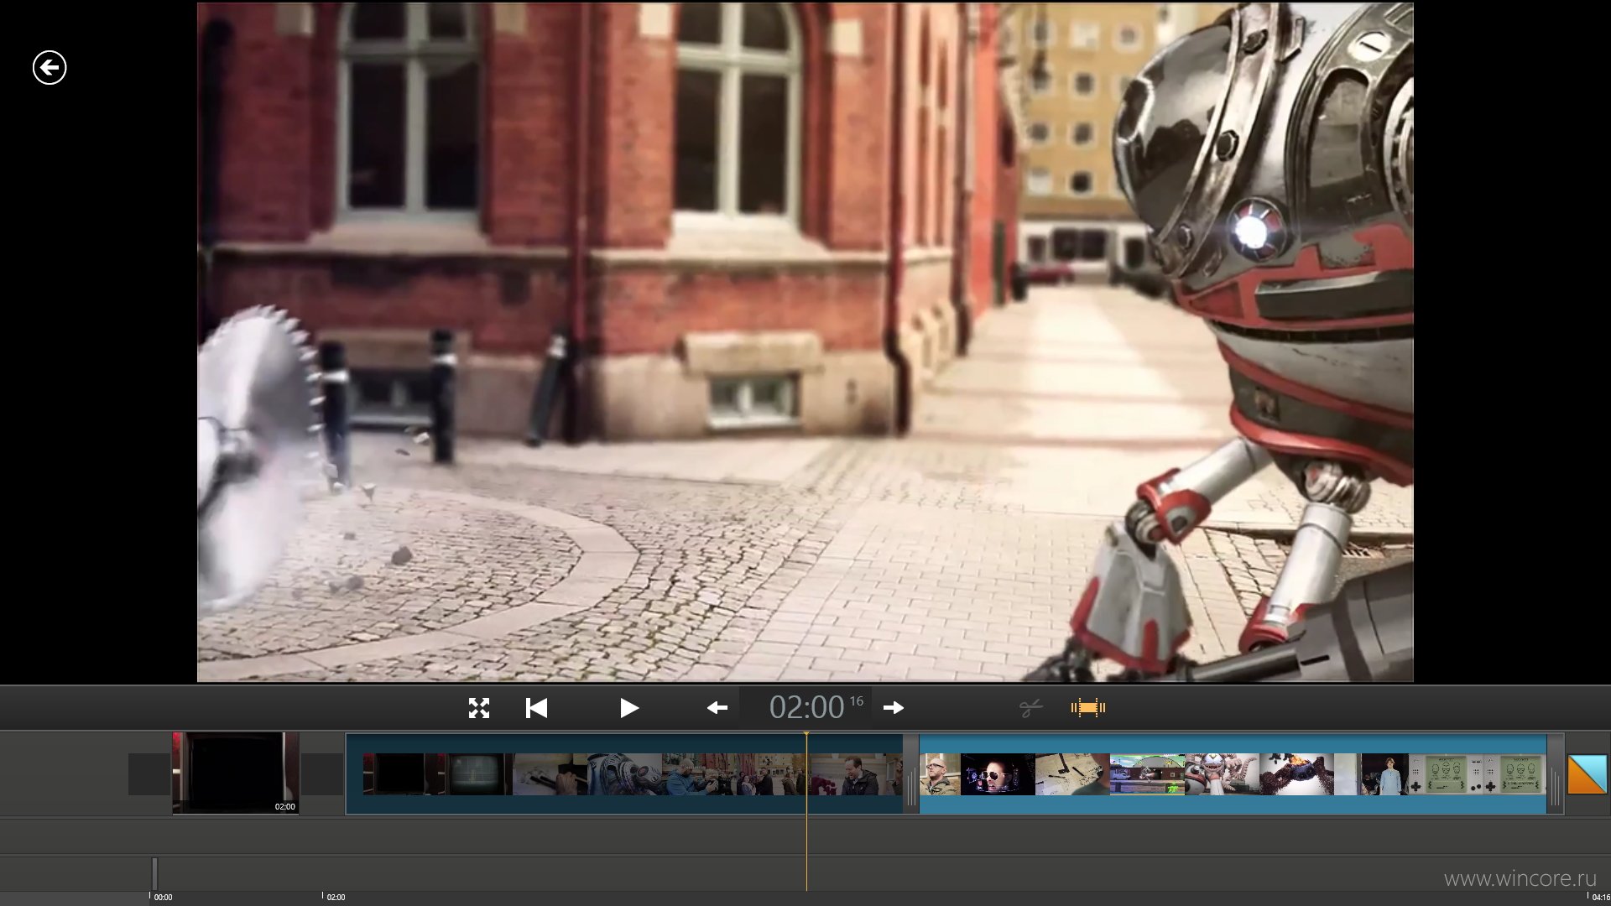The height and width of the screenshot is (906, 1611).
Task: Step back one frame with left arrow
Action: tap(717, 708)
